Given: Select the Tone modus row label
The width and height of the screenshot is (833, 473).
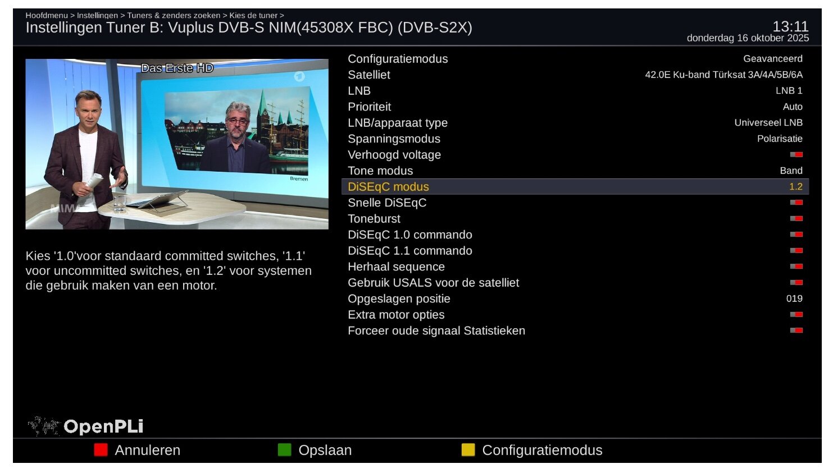Looking at the screenshot, I should [x=380, y=171].
